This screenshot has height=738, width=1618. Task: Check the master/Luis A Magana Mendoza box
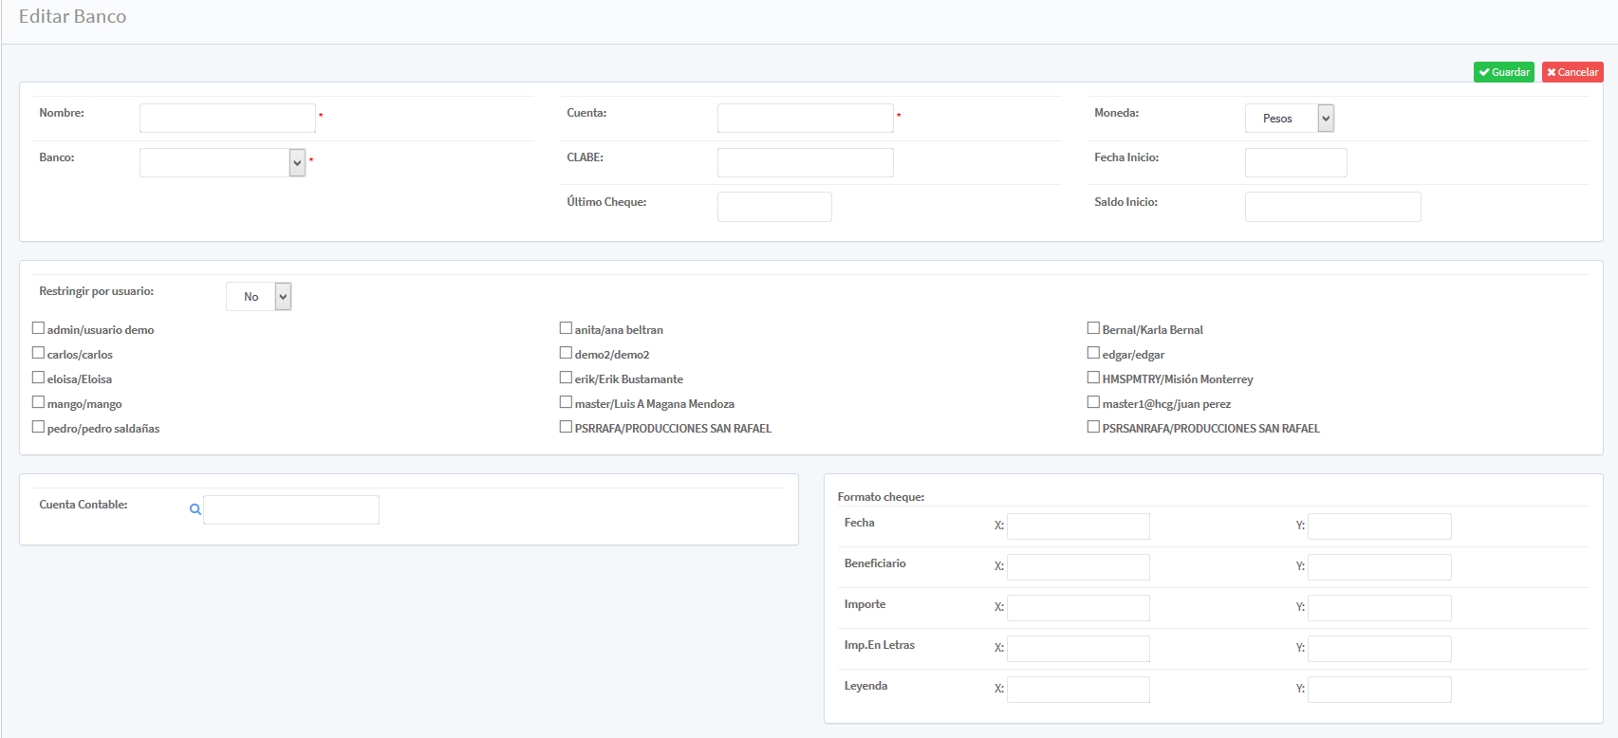(x=566, y=402)
